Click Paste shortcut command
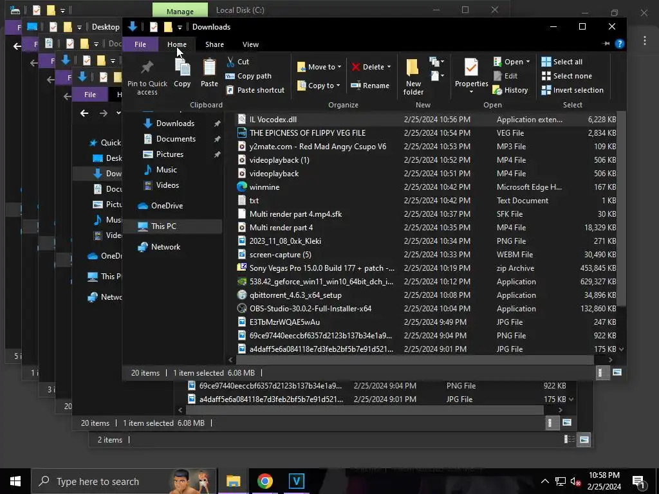Image resolution: width=659 pixels, height=494 pixels. [x=255, y=90]
